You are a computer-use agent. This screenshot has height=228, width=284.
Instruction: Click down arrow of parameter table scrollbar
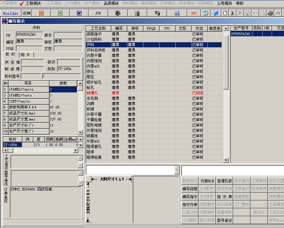pyautogui.click(x=80, y=132)
